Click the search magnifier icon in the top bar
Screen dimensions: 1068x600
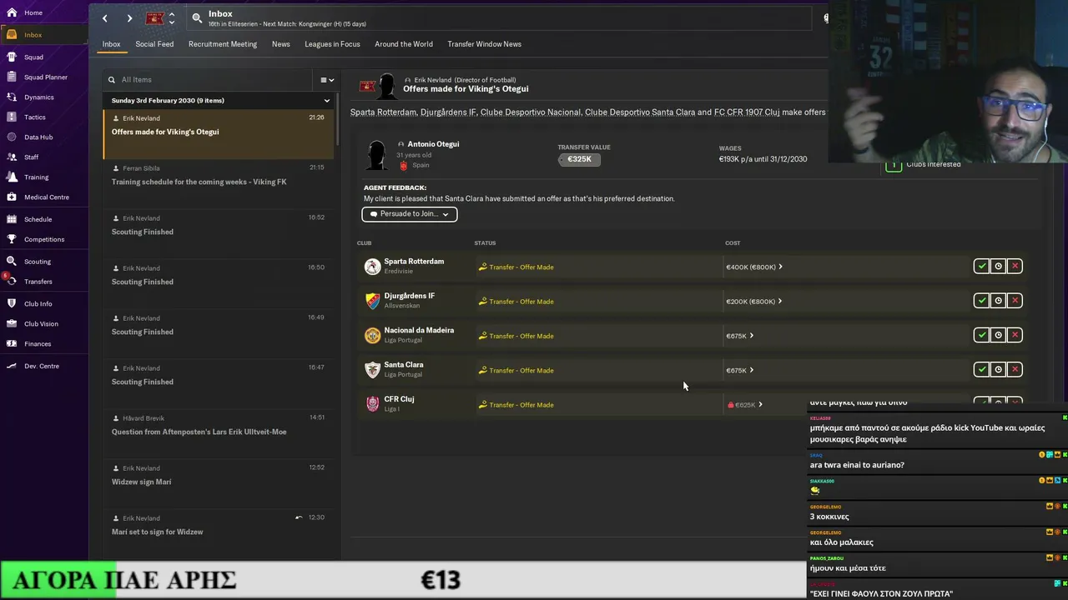tap(197, 17)
